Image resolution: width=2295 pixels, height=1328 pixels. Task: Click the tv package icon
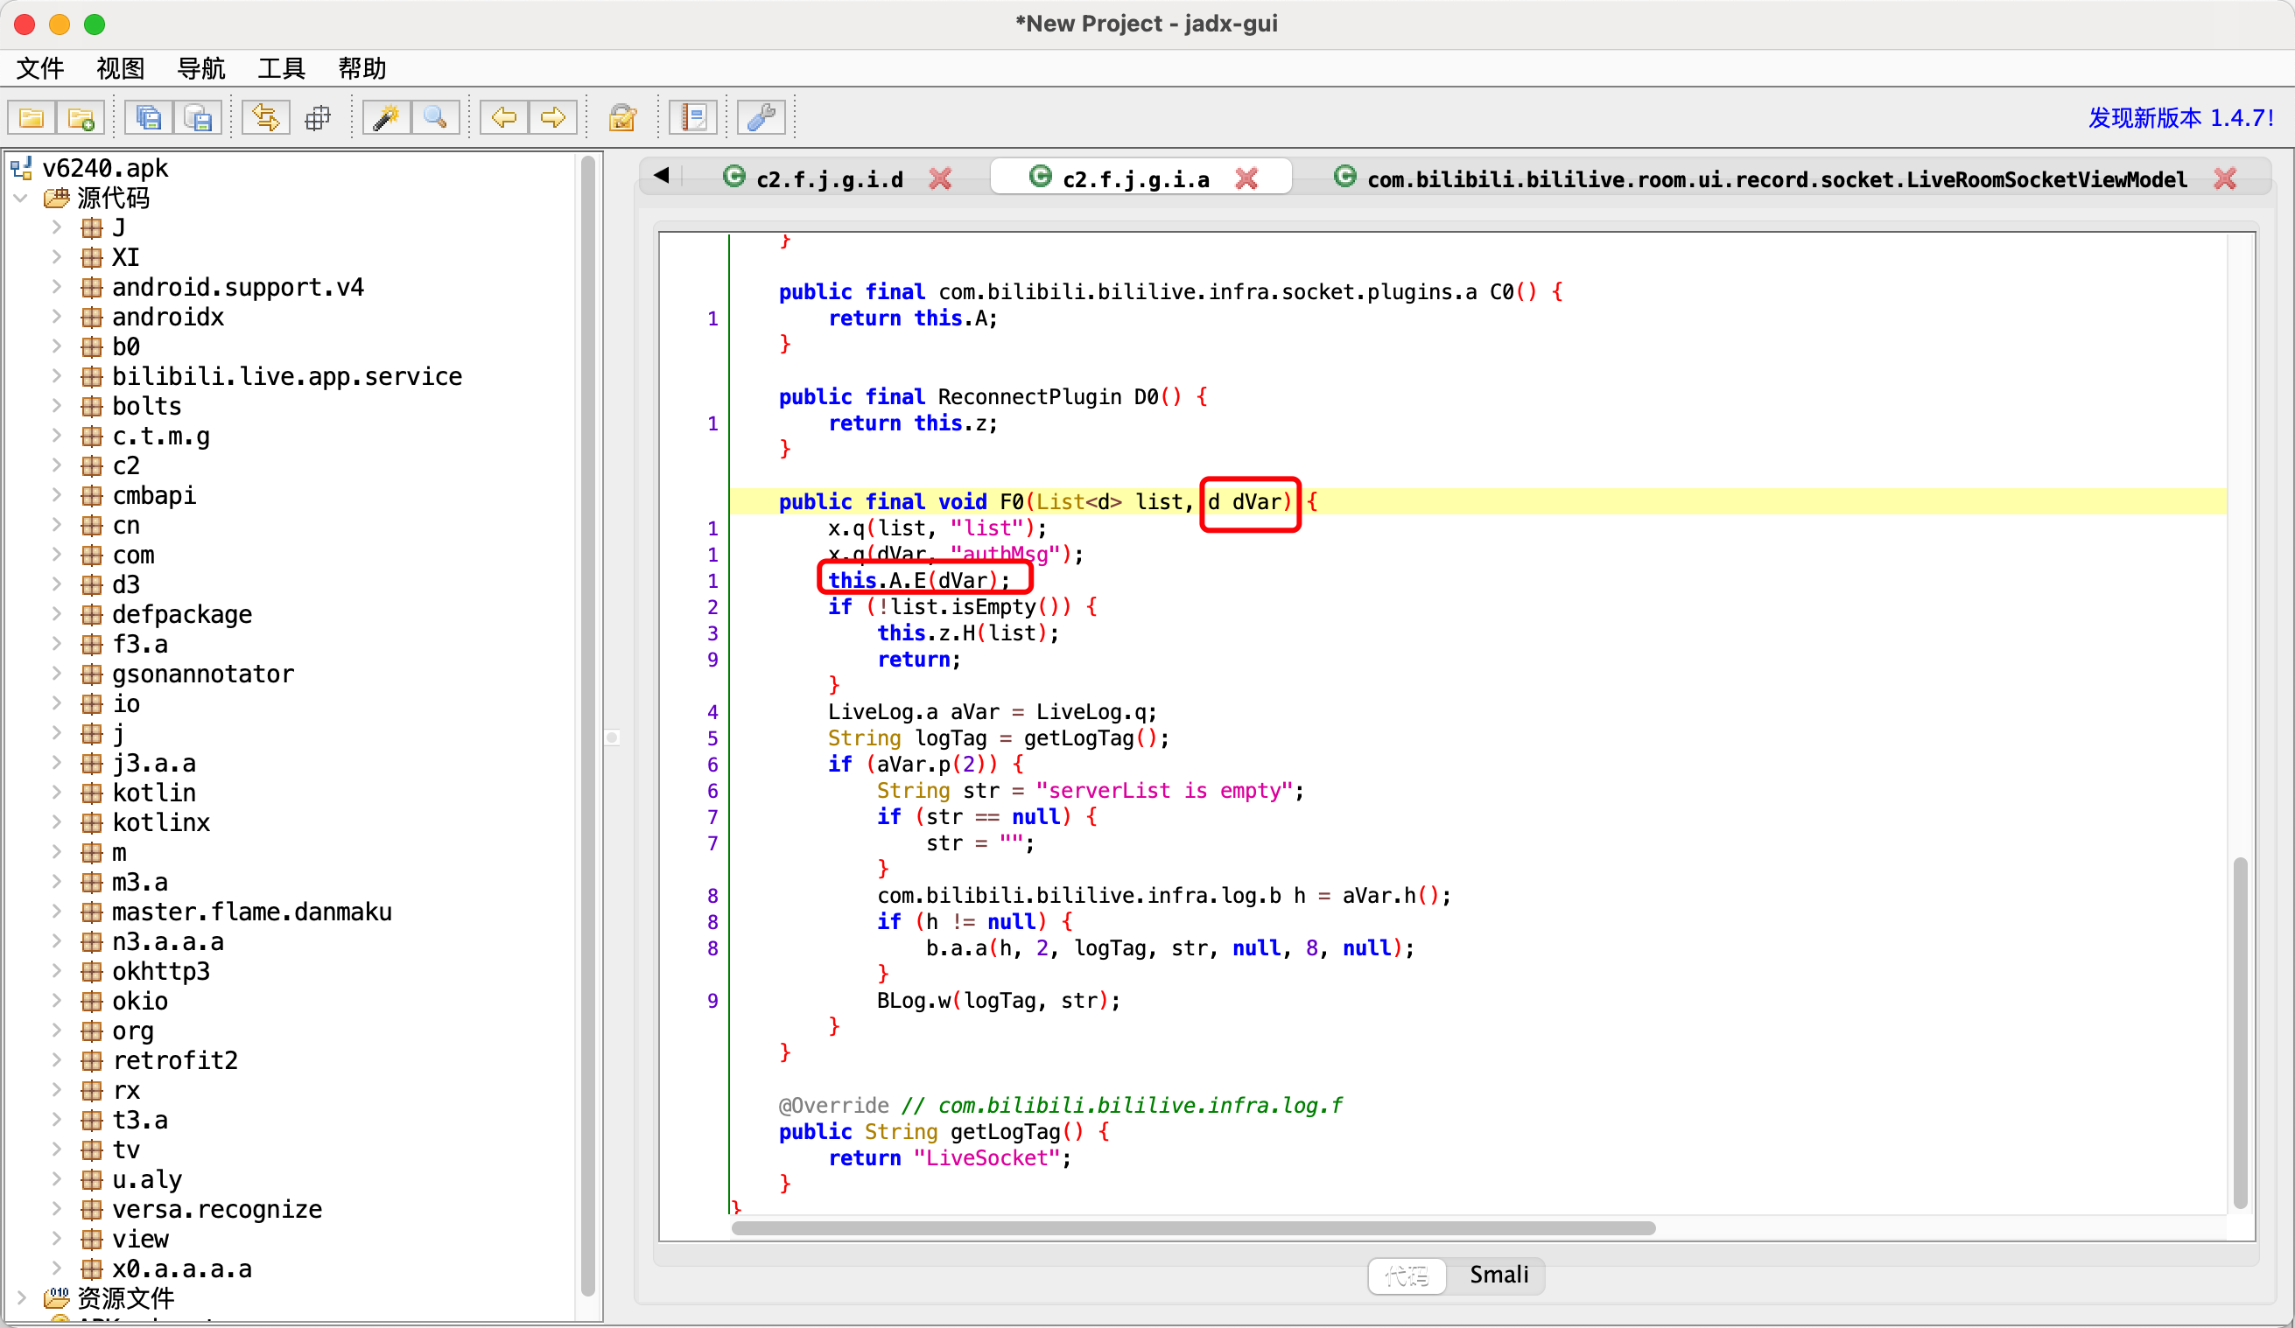coord(91,1150)
